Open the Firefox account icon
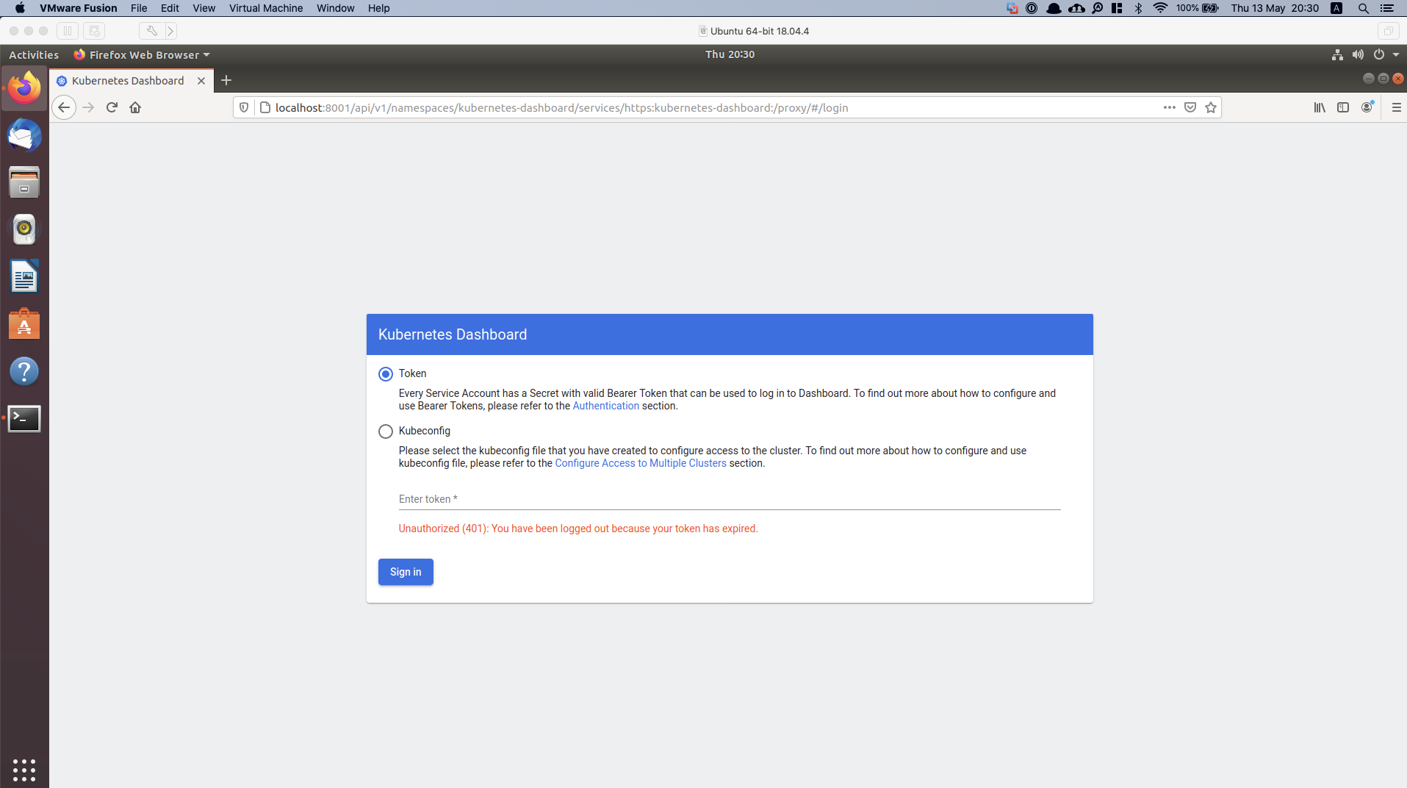1407x788 pixels. (x=1367, y=107)
